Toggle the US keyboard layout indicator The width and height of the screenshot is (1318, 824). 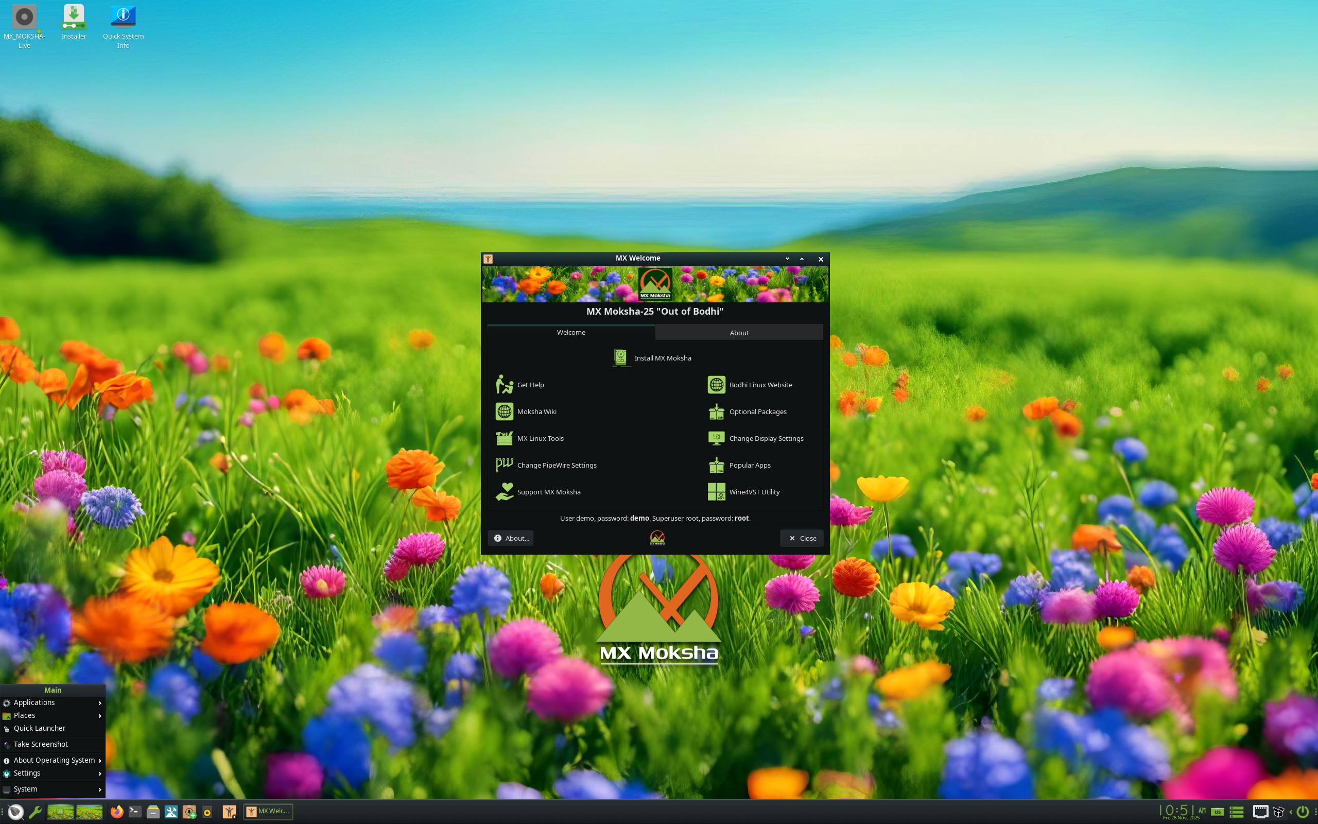click(x=1218, y=812)
